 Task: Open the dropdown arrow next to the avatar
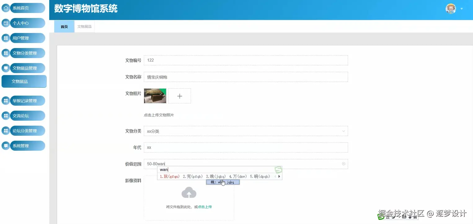tap(462, 9)
